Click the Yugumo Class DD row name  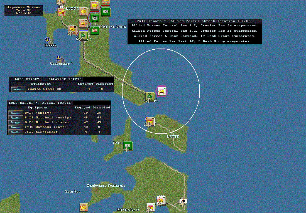coord(44,89)
